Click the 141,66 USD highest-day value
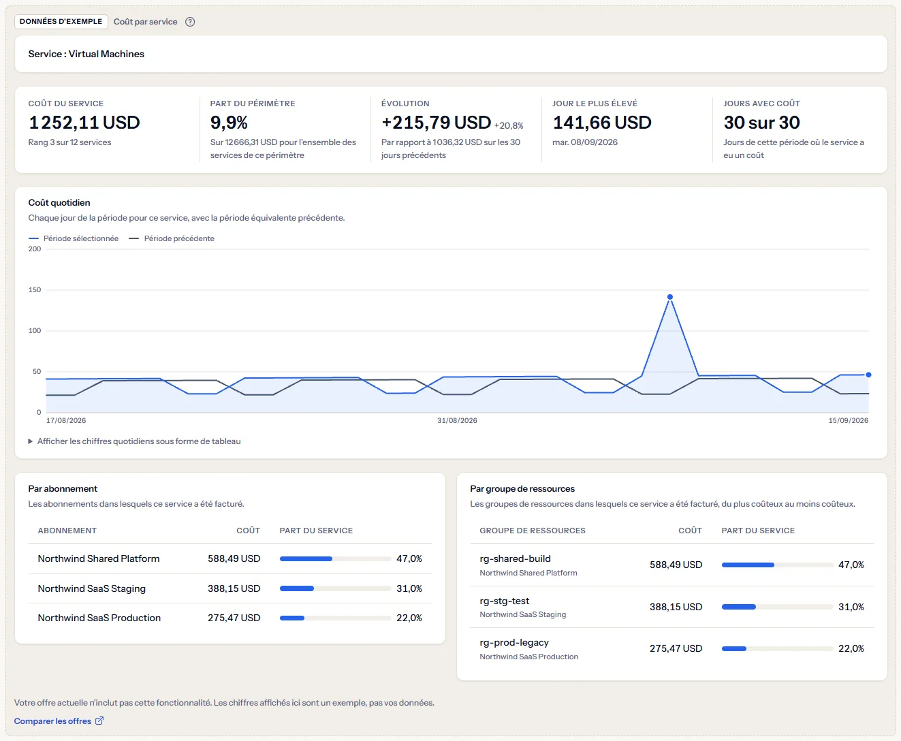Image resolution: width=901 pixels, height=741 pixels. (x=602, y=123)
